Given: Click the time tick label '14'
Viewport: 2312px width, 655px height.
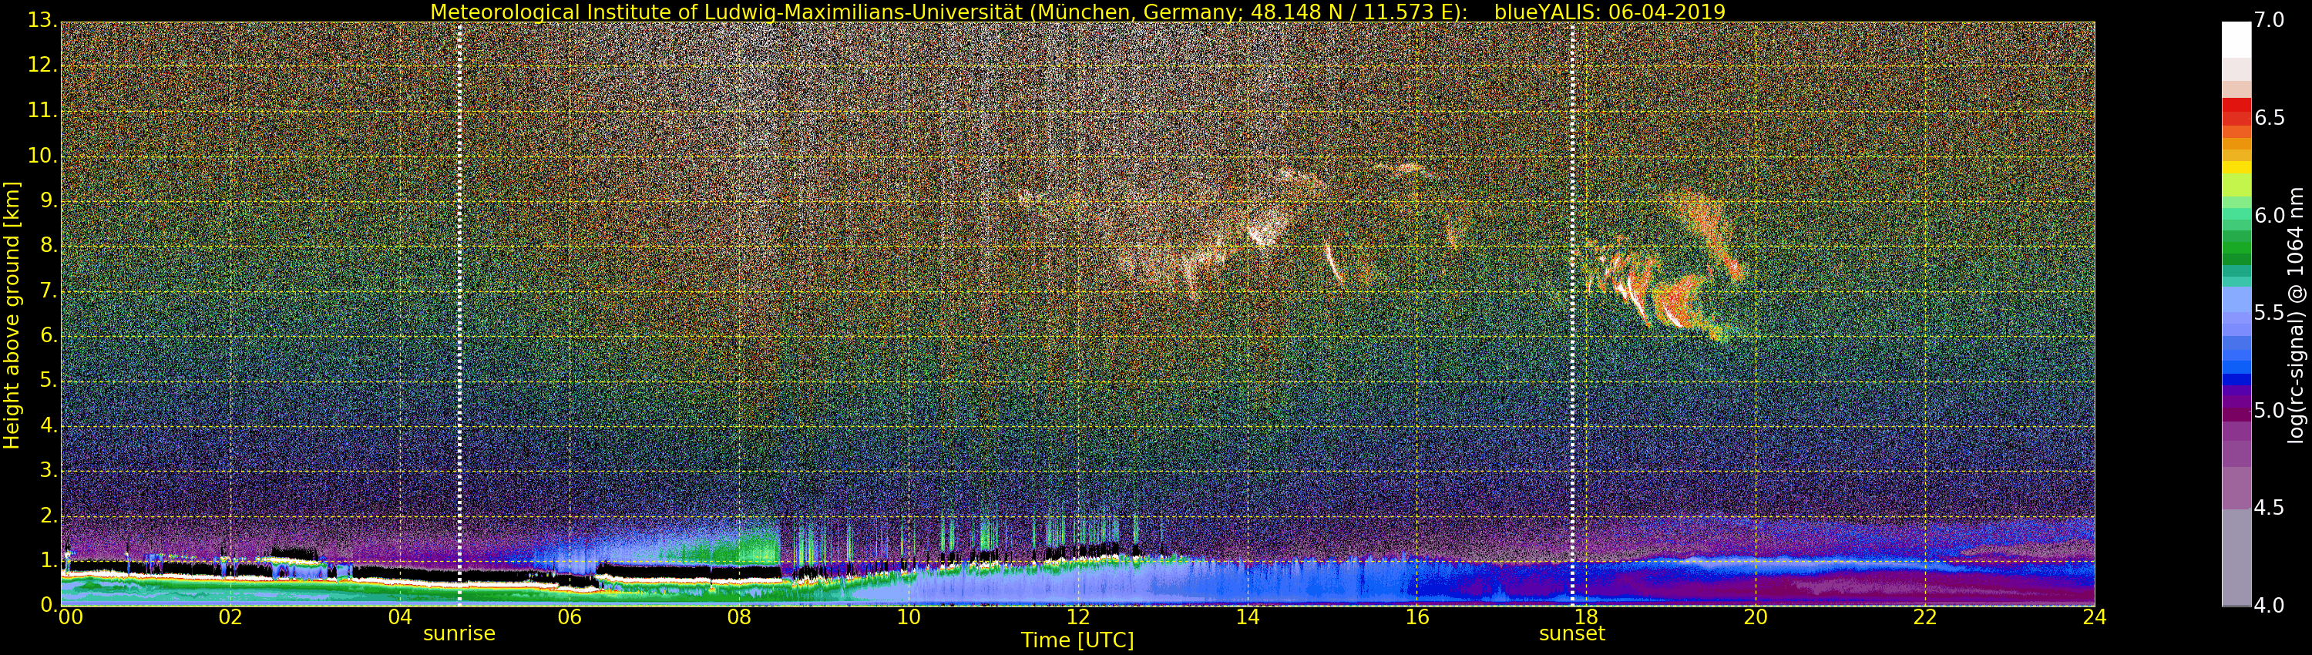Looking at the screenshot, I should coord(1248,617).
